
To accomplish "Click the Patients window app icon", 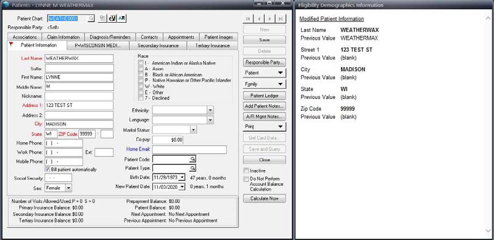I will 6,4.
